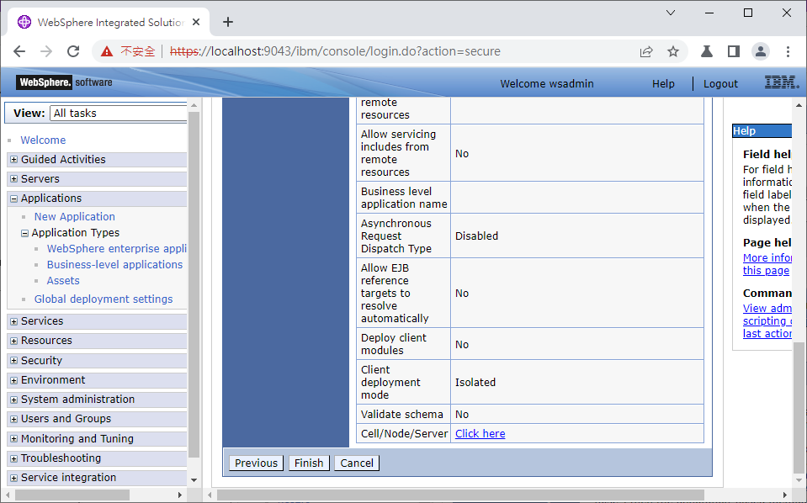The image size is (807, 503).
Task: Collapse the Applications section
Action: 14,199
